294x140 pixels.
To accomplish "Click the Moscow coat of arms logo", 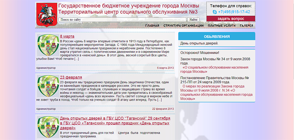I will (47, 15).
